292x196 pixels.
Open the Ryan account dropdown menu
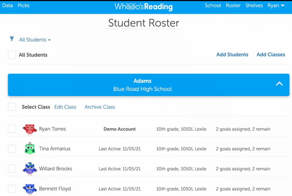coord(276,6)
